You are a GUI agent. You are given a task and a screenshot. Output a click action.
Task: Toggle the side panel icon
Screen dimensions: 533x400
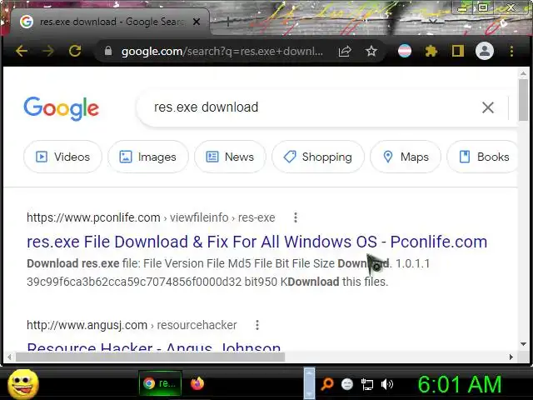pyautogui.click(x=457, y=52)
